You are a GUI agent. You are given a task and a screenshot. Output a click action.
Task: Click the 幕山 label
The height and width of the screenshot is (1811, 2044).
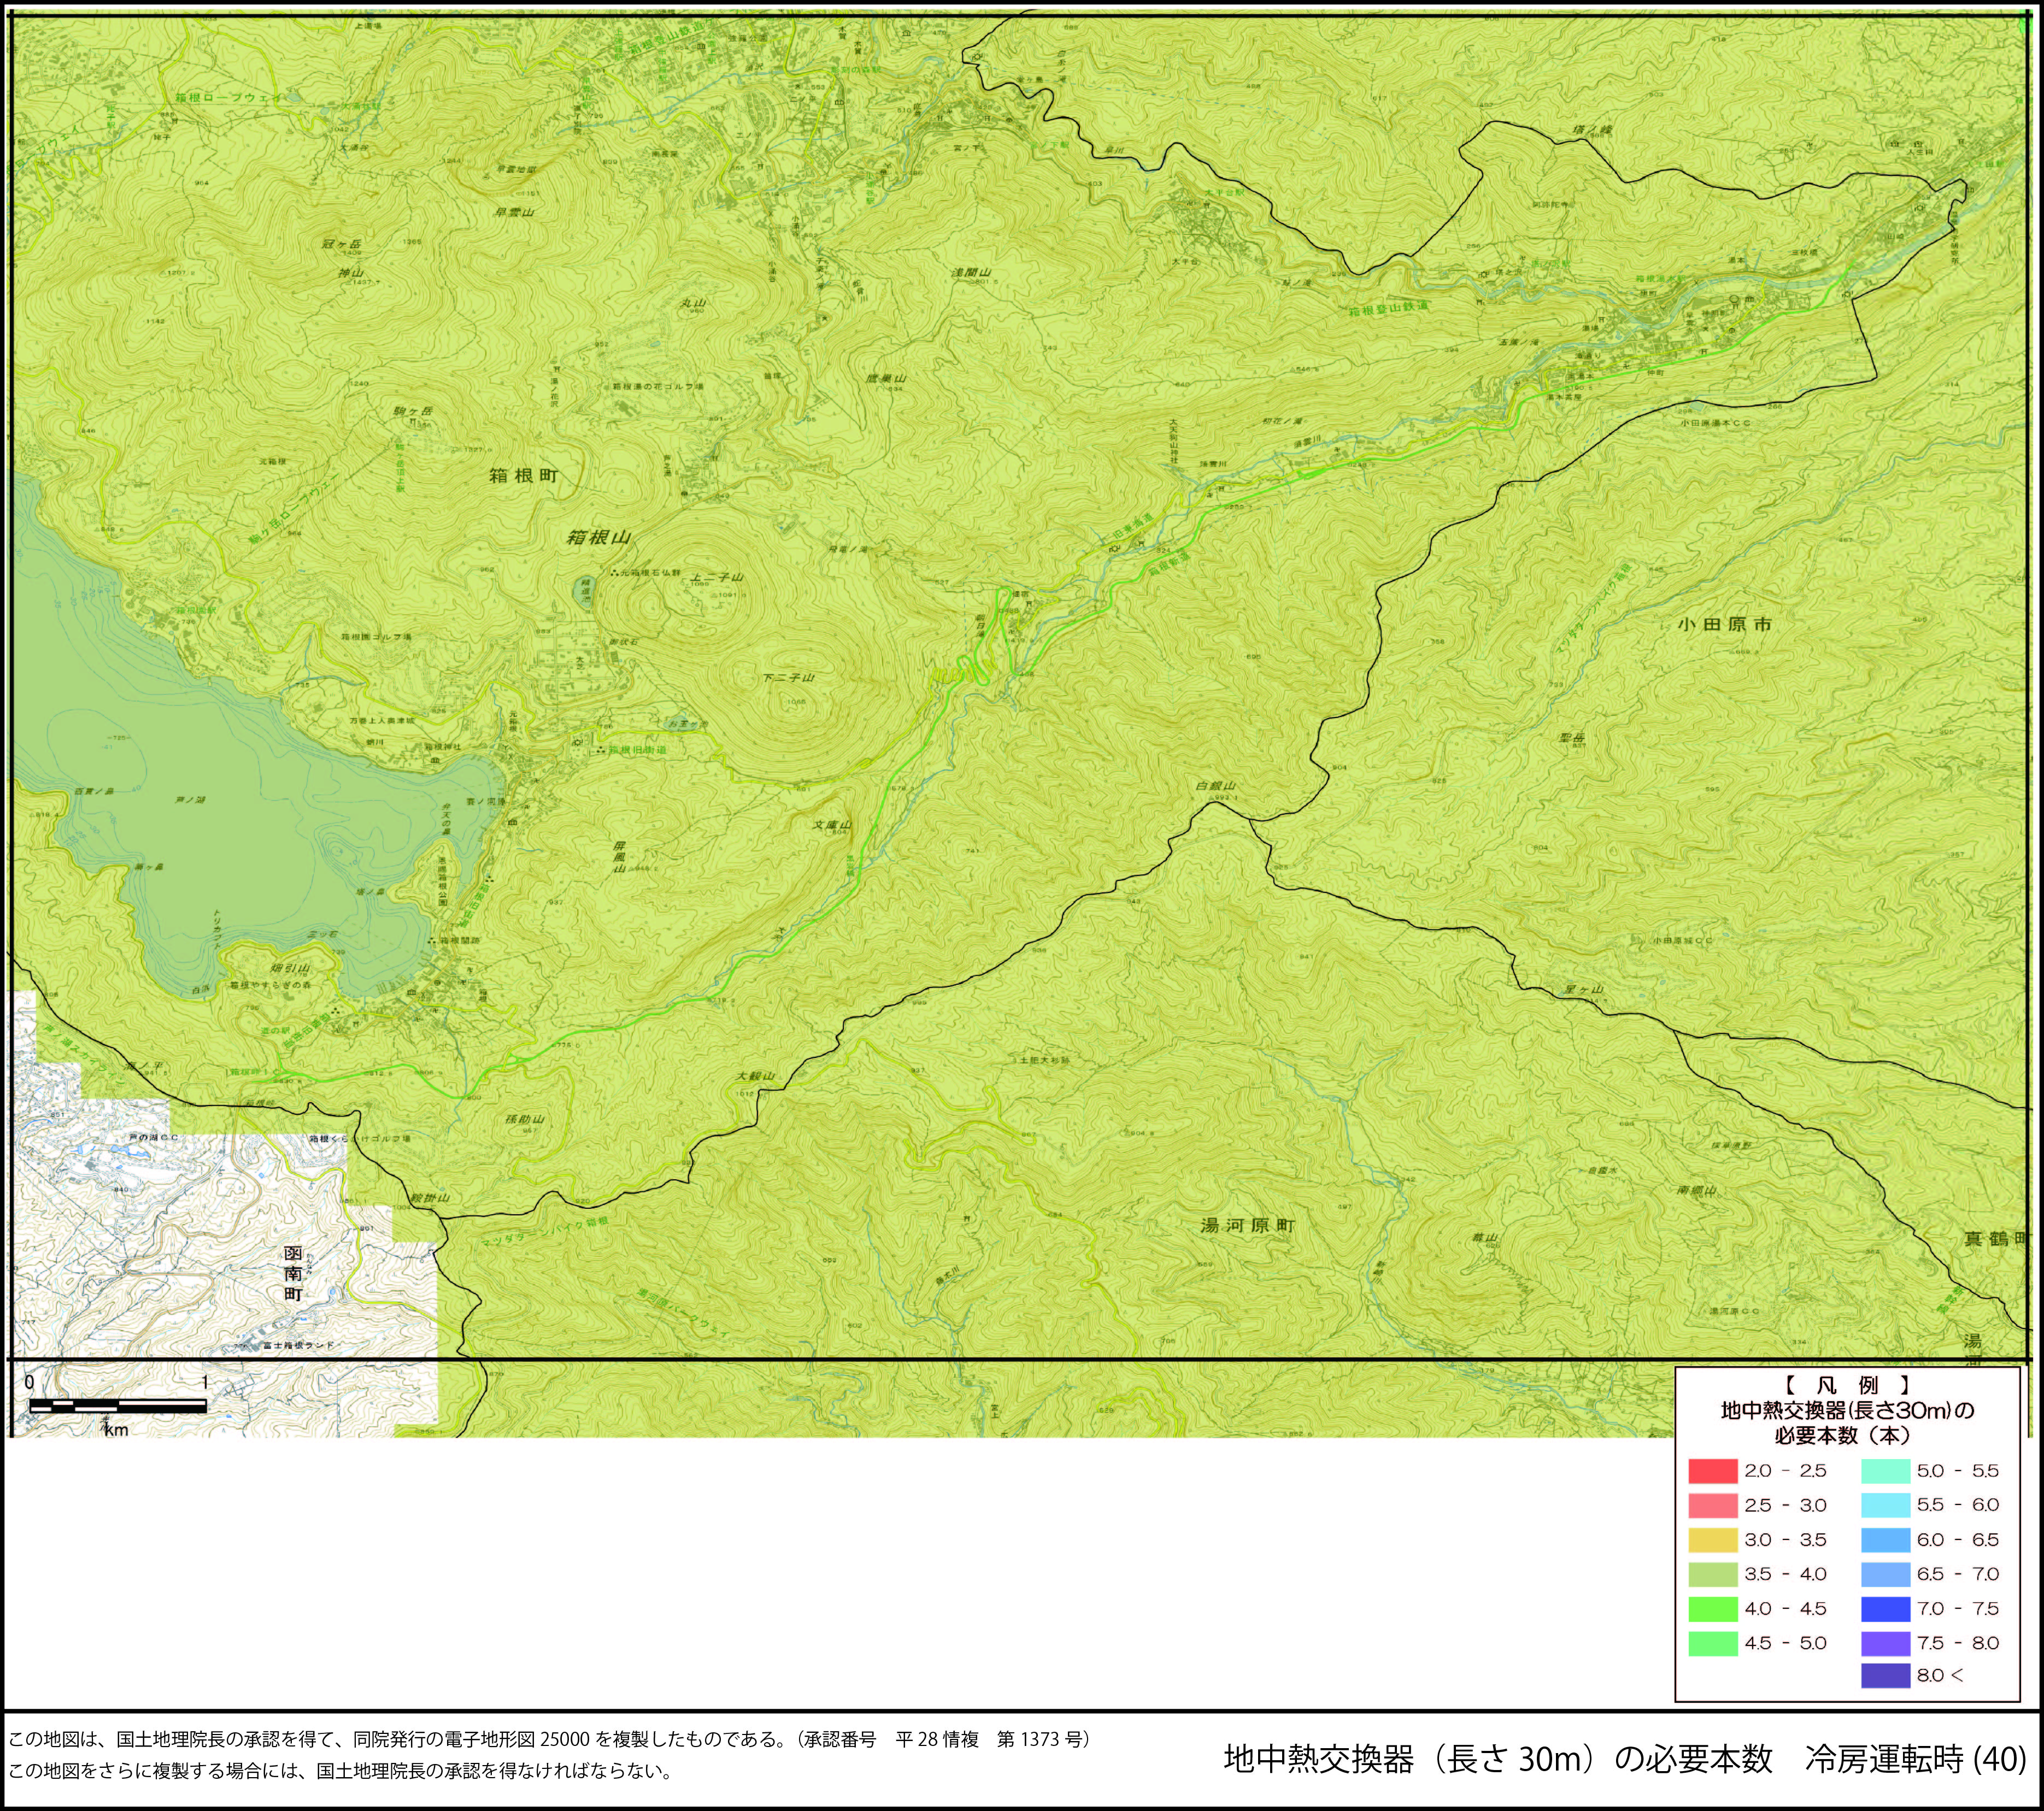click(1484, 1238)
